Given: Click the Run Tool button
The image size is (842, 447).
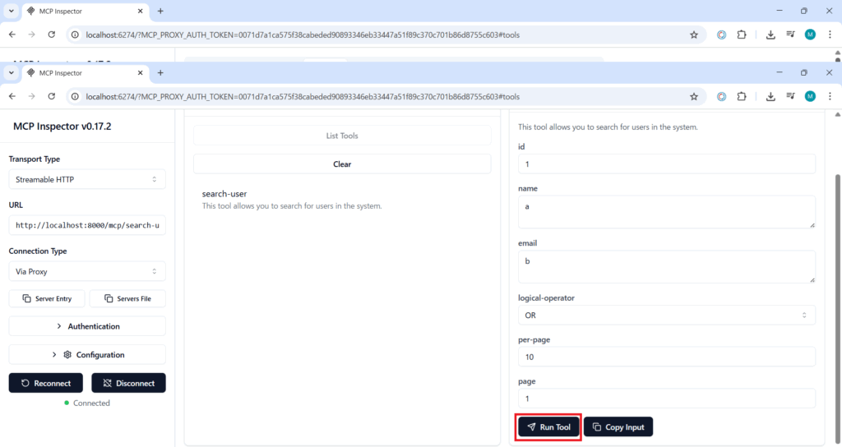Looking at the screenshot, I should pos(549,427).
